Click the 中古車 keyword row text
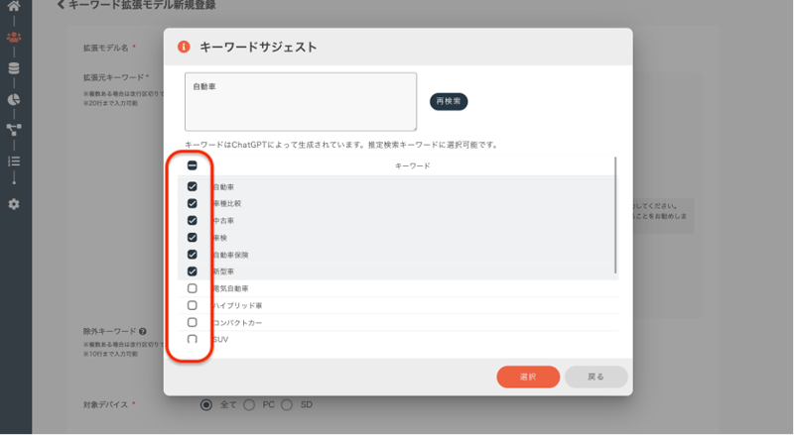Viewport: 794px width, 435px height. point(223,221)
